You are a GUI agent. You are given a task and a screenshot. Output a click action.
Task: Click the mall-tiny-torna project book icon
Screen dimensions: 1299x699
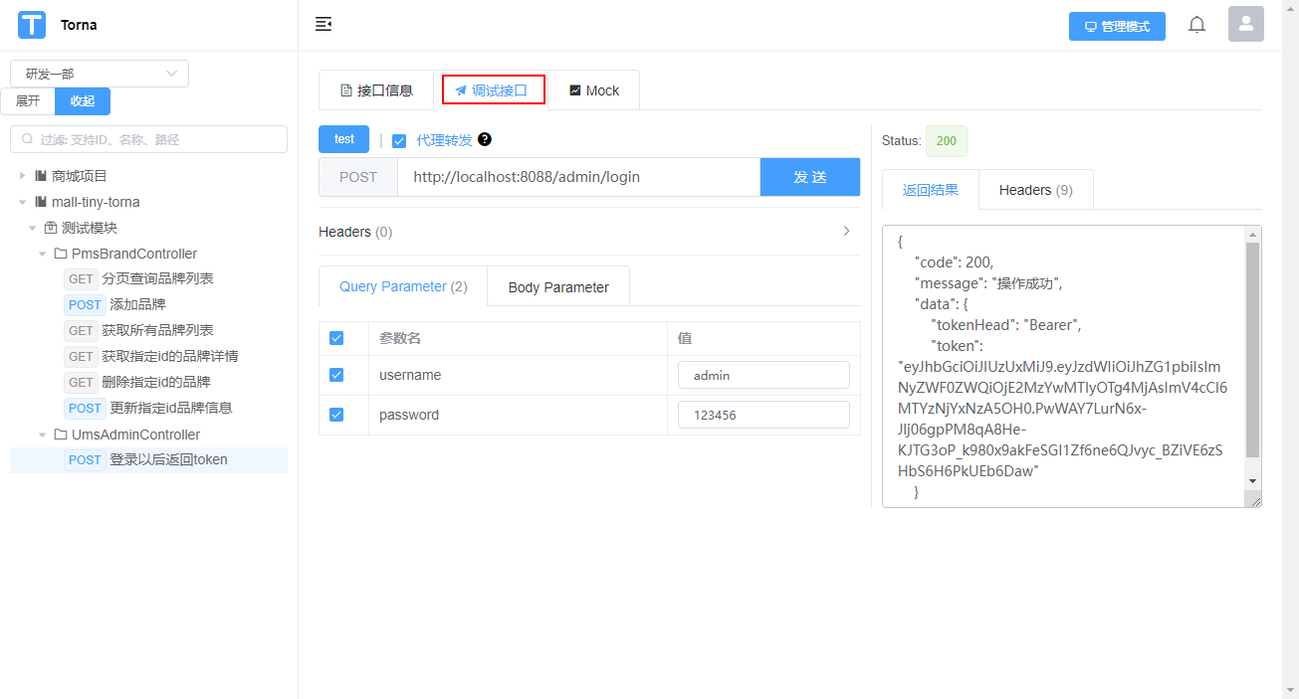click(x=41, y=202)
